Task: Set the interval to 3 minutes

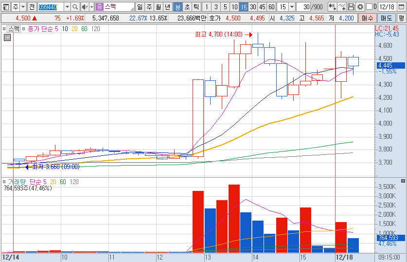Action: [x=216, y=7]
